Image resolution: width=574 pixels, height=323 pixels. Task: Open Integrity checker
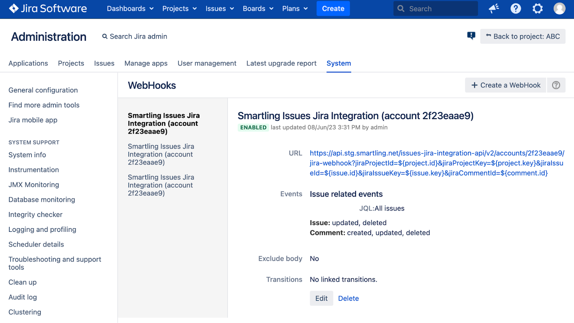tap(36, 215)
